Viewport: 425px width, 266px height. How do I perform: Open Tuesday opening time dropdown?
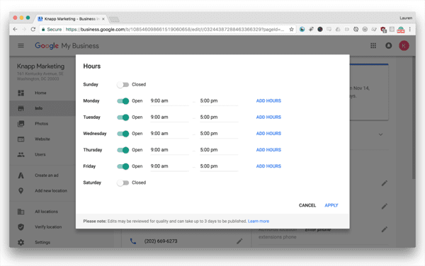[x=169, y=117]
